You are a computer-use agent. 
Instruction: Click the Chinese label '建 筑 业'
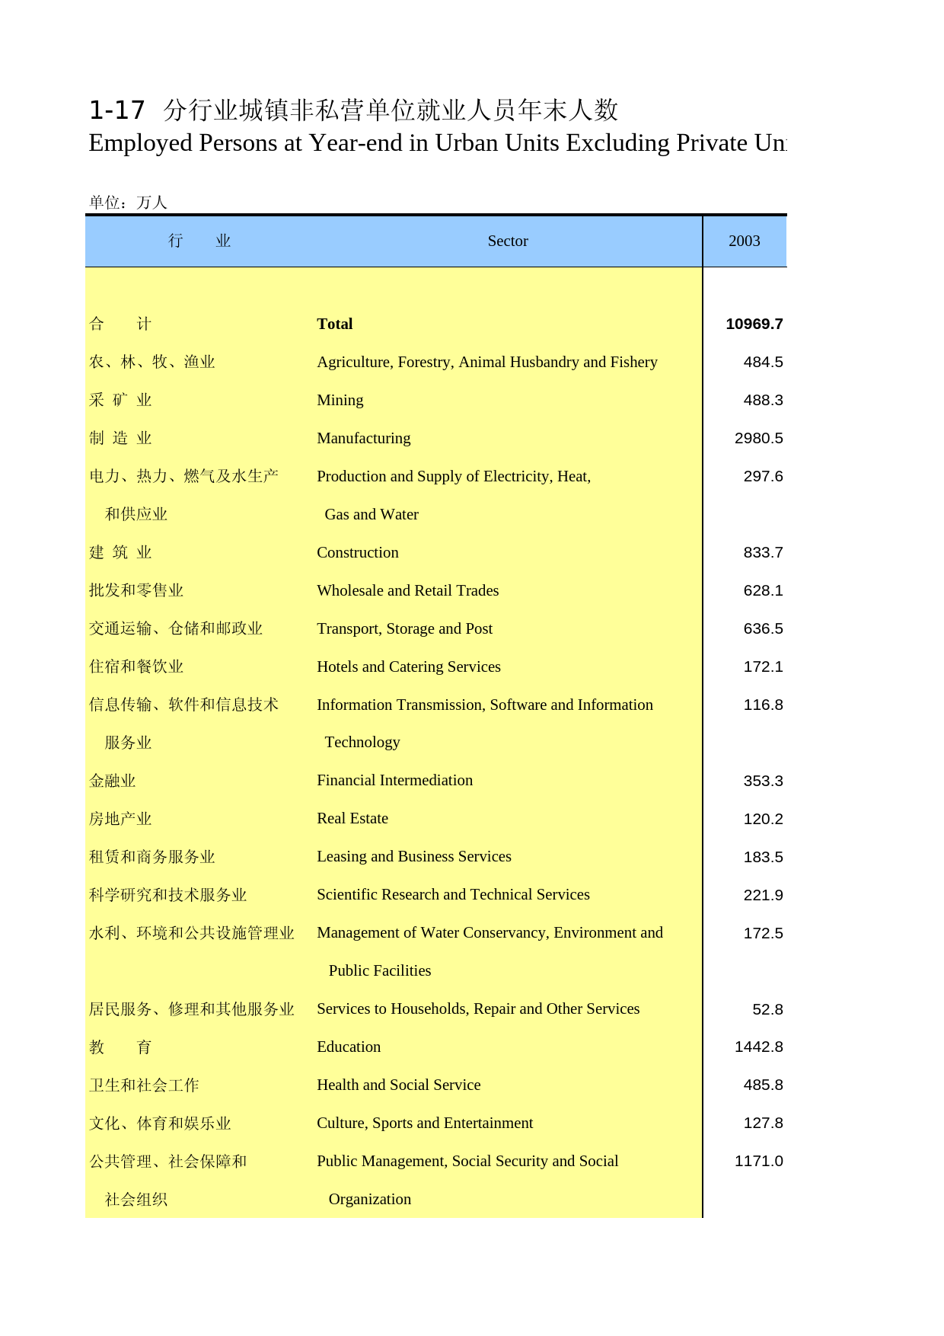pos(120,552)
